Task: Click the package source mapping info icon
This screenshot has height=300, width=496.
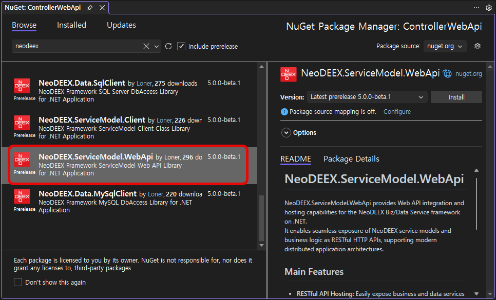Action: pyautogui.click(x=284, y=112)
